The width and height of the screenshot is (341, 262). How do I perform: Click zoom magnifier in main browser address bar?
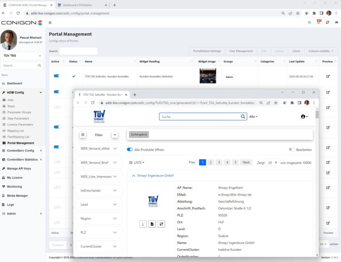coord(283,13)
